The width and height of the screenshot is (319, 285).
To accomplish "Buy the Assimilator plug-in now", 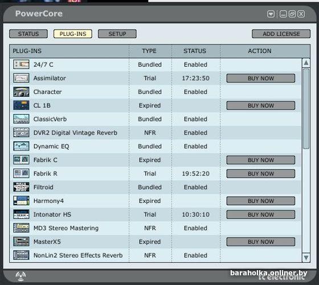I will click(261, 78).
